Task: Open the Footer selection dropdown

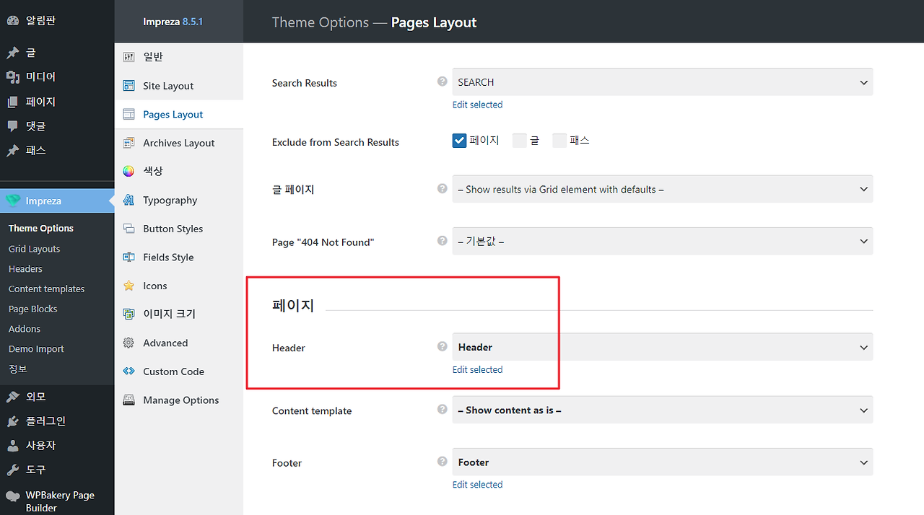Action: click(663, 462)
